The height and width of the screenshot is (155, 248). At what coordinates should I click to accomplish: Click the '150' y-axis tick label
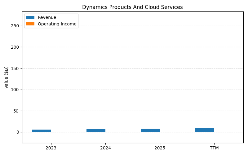(15, 68)
